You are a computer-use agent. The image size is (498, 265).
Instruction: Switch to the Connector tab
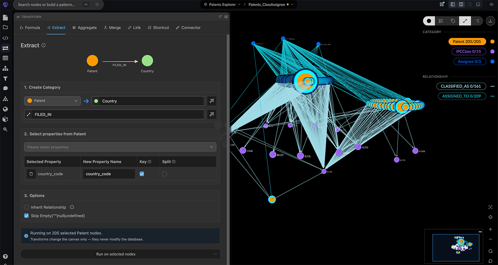pyautogui.click(x=188, y=28)
